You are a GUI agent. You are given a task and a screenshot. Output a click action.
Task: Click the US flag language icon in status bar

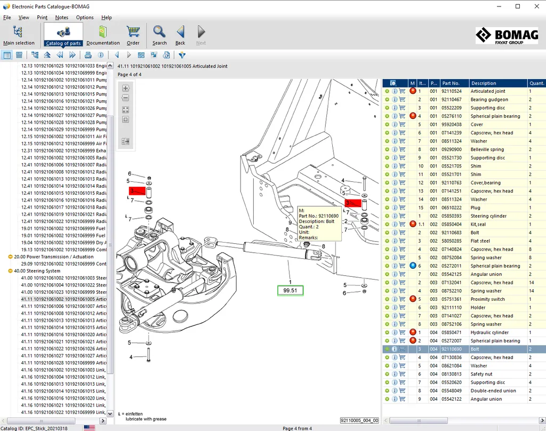pyautogui.click(x=90, y=428)
